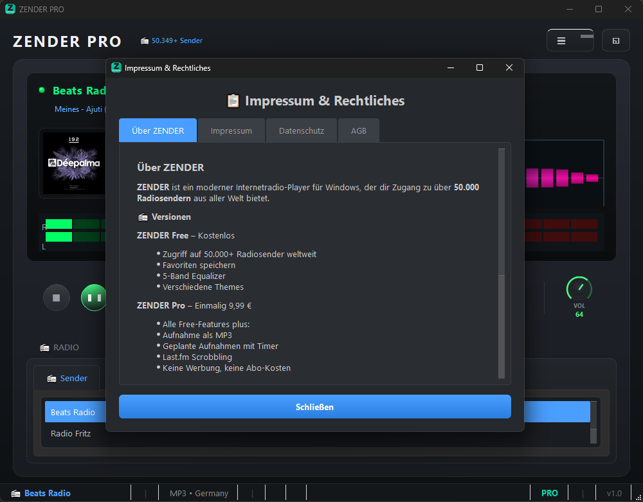
Task: Select the Über ZENDER tab
Action: (x=158, y=130)
